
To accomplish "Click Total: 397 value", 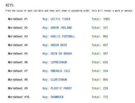I will (100, 54).
